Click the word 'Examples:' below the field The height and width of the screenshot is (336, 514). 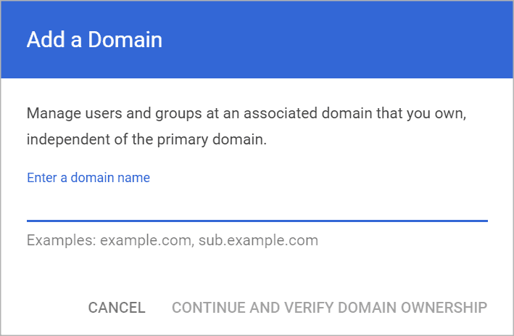click(62, 240)
